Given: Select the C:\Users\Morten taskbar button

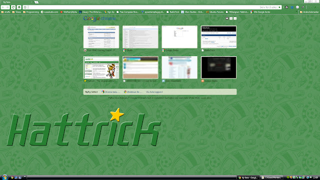Looking at the screenshot, I should click(x=271, y=177).
